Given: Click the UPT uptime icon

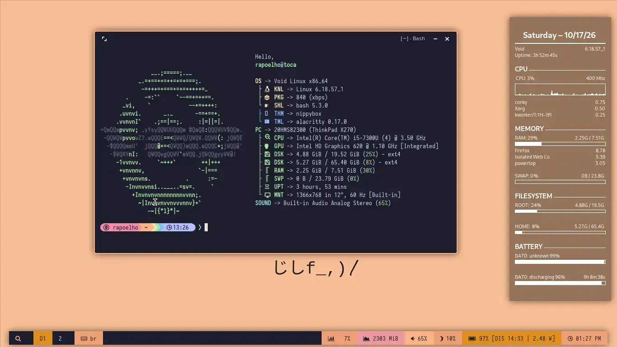Looking at the screenshot, I should coord(267,187).
